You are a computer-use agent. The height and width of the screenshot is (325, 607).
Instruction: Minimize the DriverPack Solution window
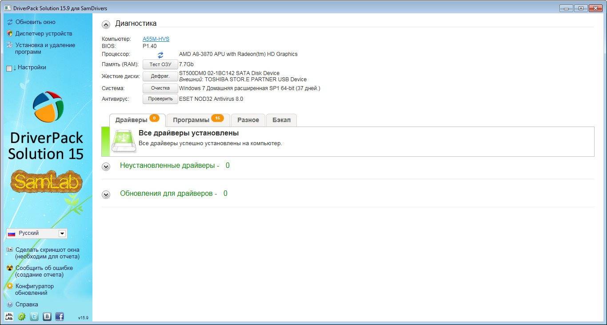566,8
